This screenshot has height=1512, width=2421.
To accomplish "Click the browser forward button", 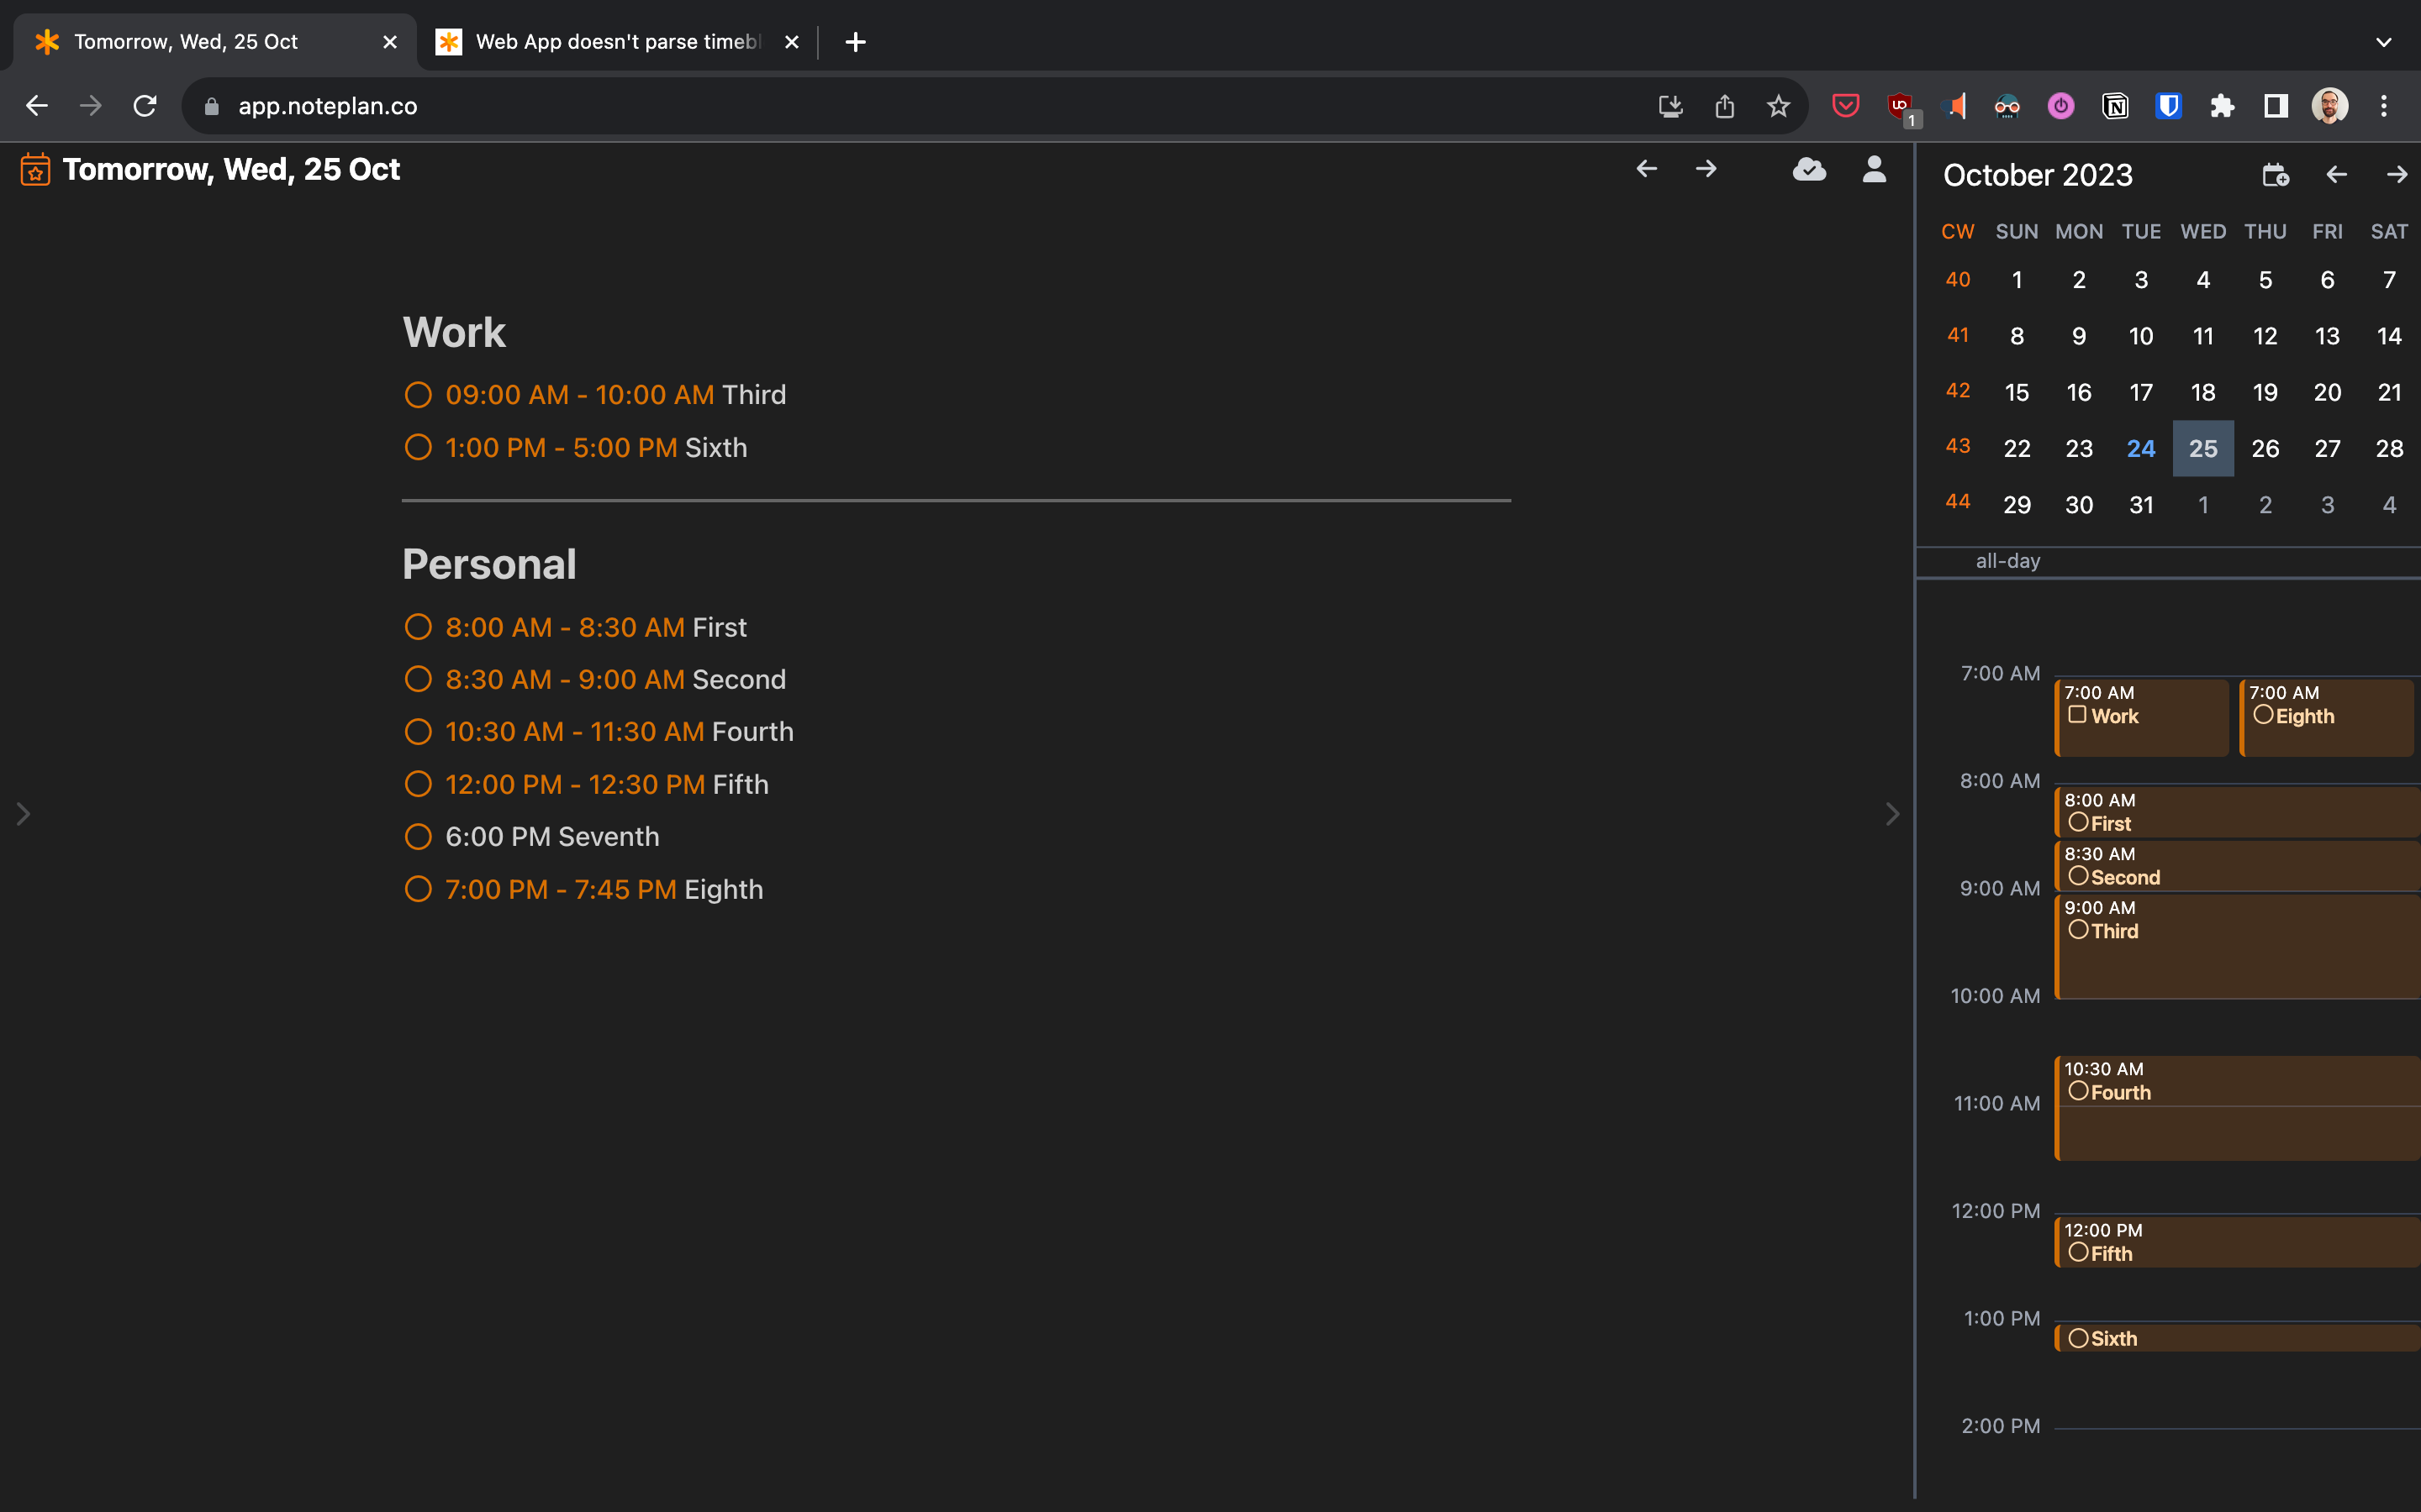I will click(x=91, y=106).
